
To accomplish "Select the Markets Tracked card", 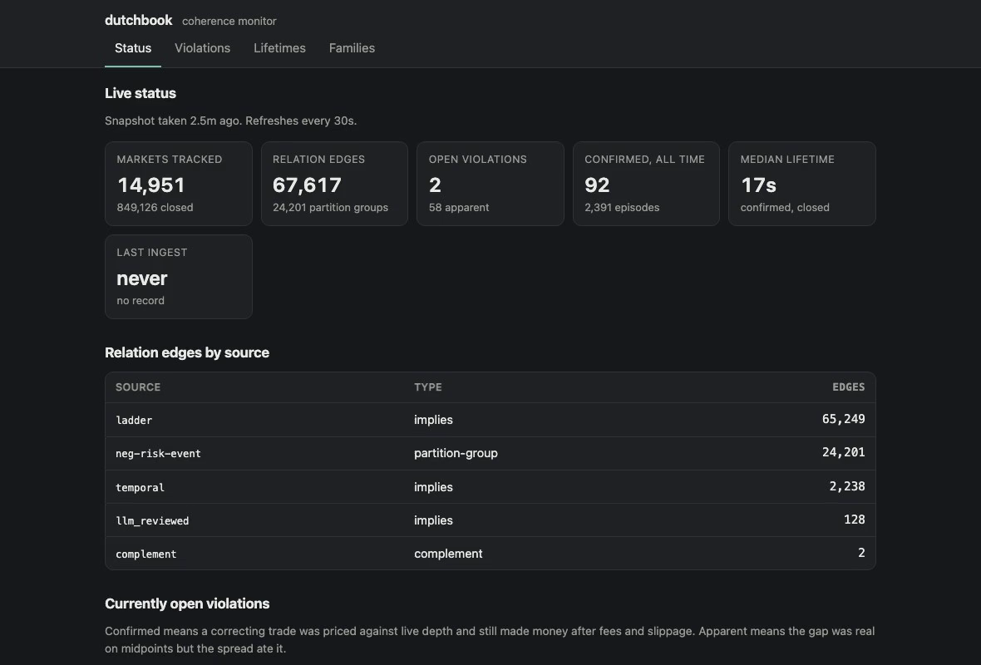I will point(178,184).
